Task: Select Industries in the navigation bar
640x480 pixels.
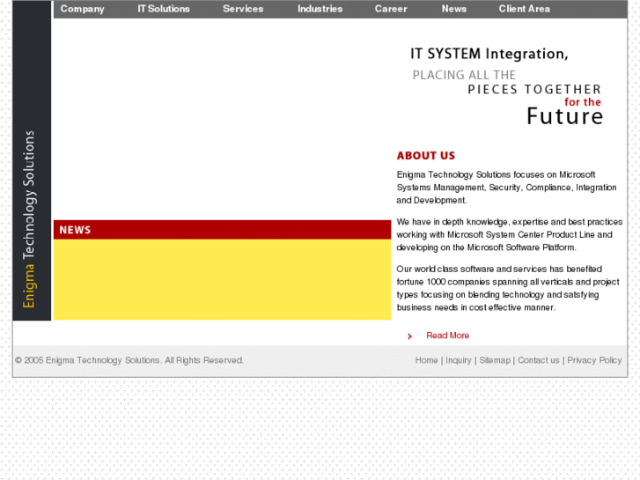Action: (x=320, y=9)
